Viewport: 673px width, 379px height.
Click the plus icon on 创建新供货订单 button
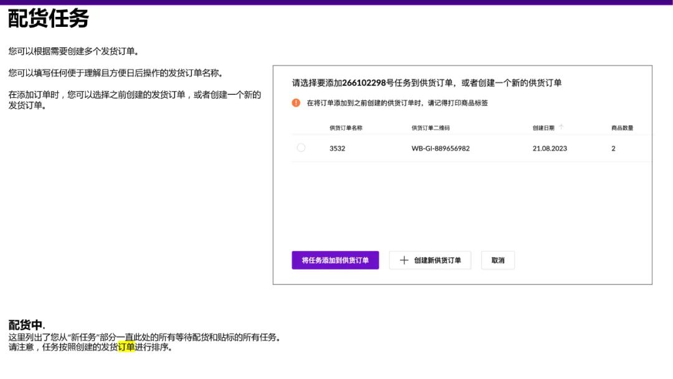click(x=404, y=260)
